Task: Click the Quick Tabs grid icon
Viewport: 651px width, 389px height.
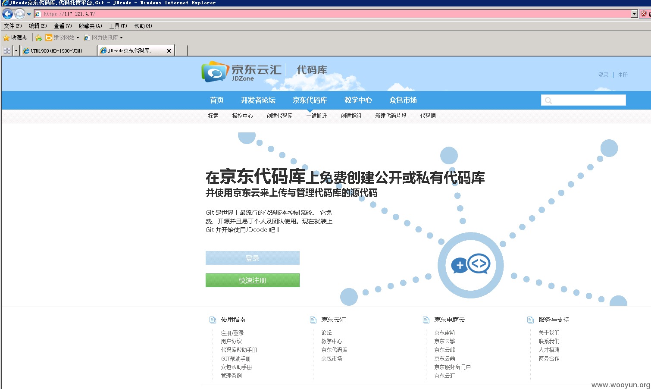Action: click(7, 50)
